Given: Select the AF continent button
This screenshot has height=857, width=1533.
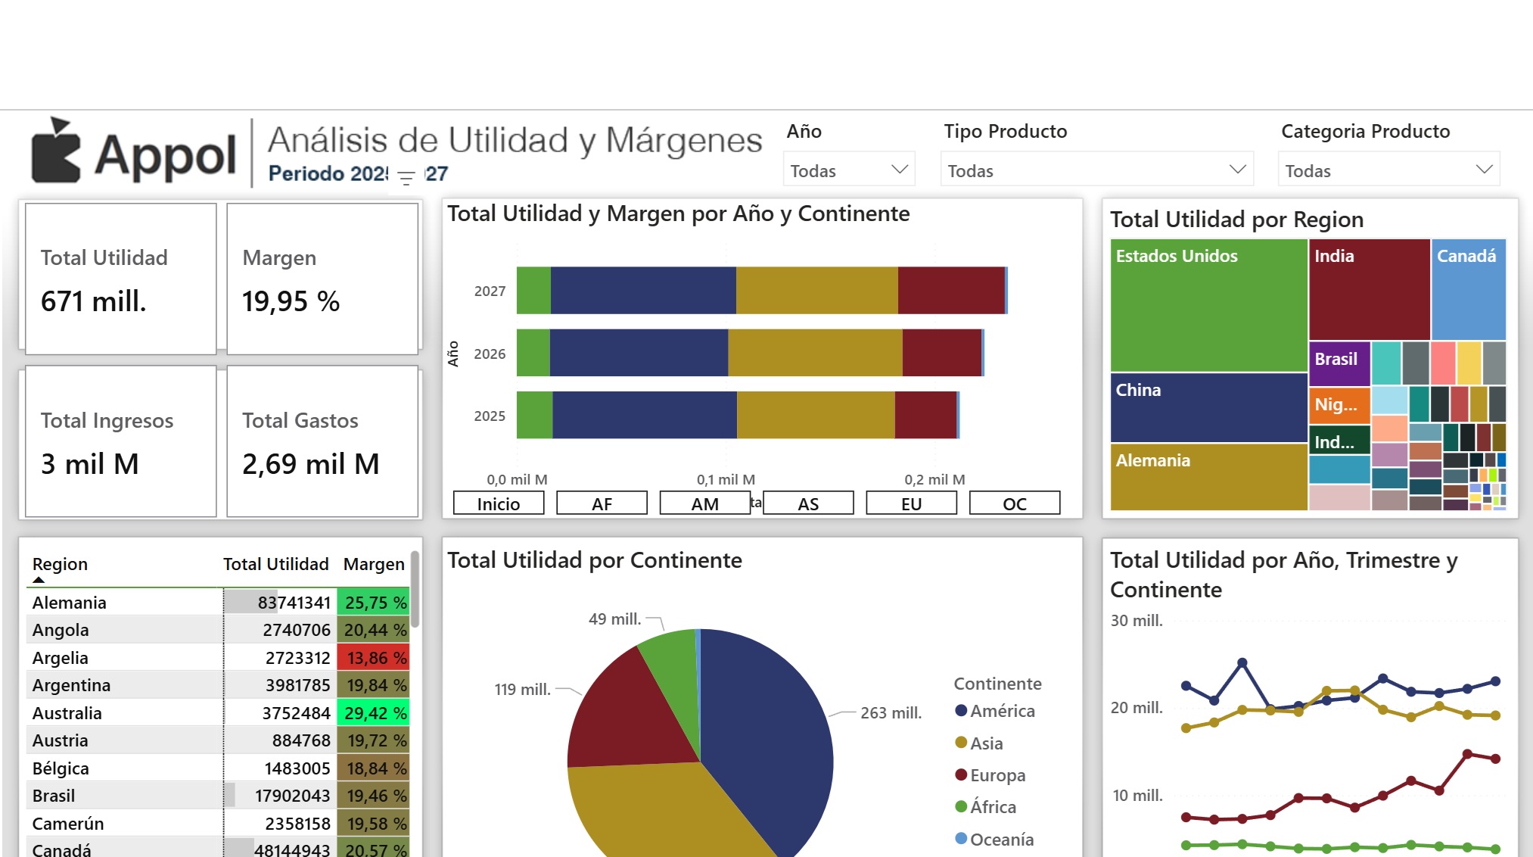Looking at the screenshot, I should (x=602, y=503).
